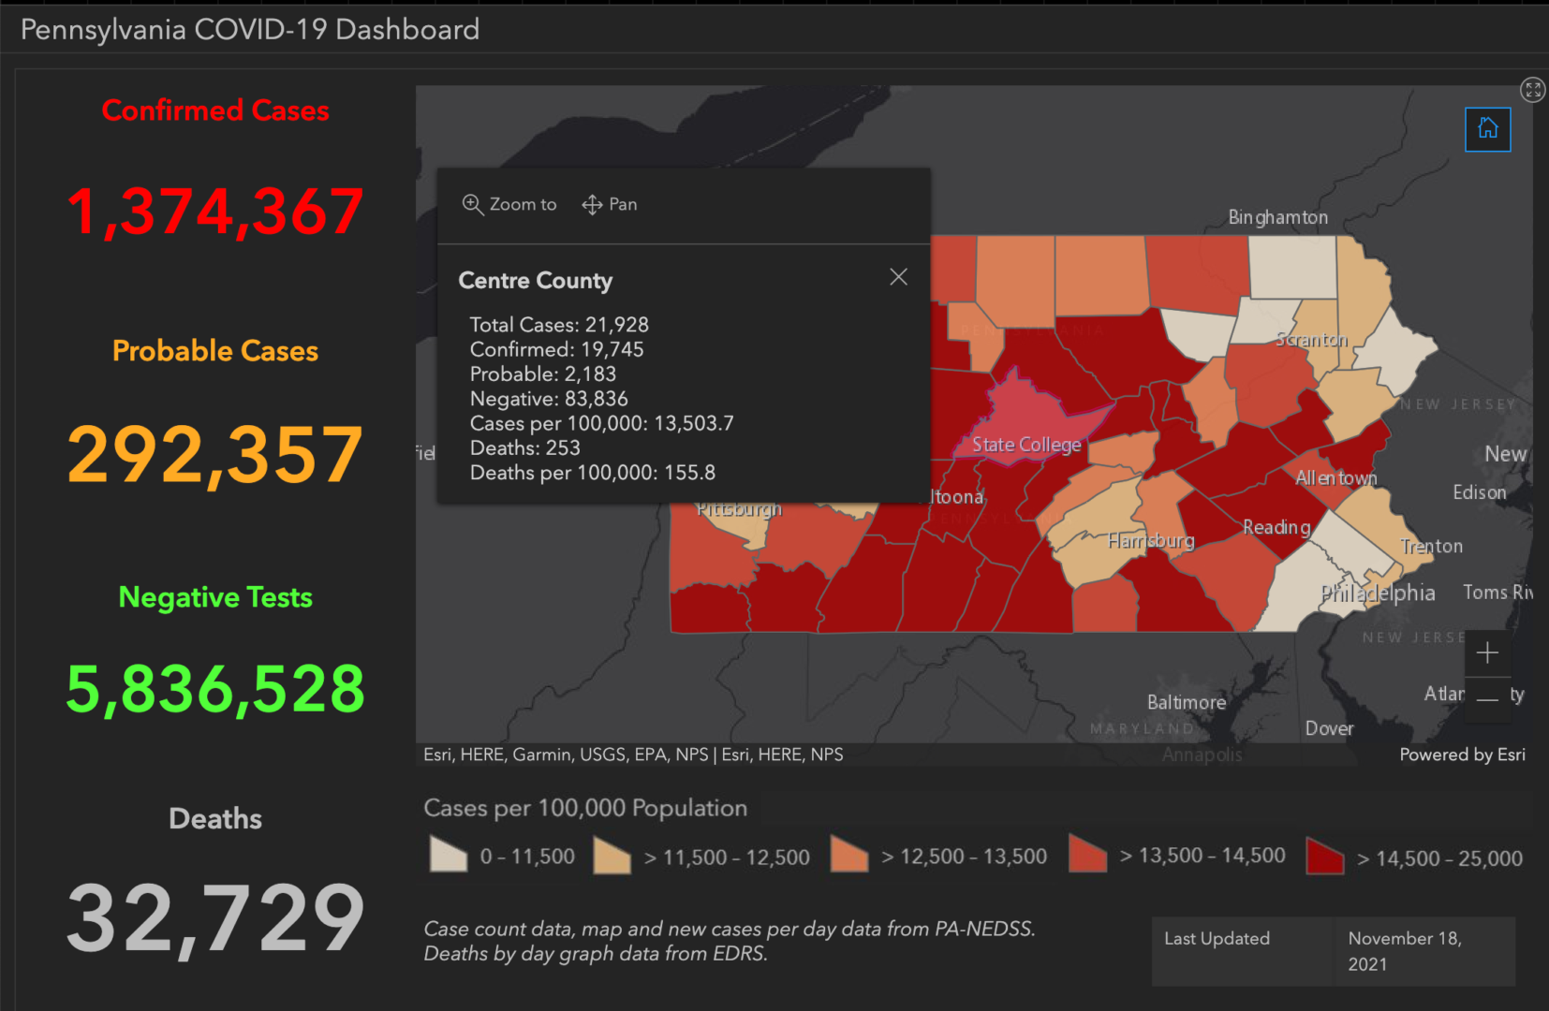Click Binghamton label on the map
The height and width of the screenshot is (1011, 1549).
click(x=1278, y=217)
